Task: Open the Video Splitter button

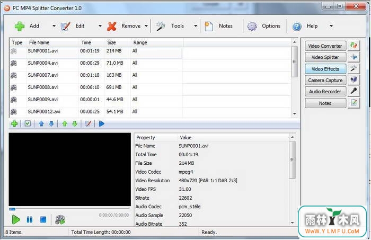Action: pos(325,57)
